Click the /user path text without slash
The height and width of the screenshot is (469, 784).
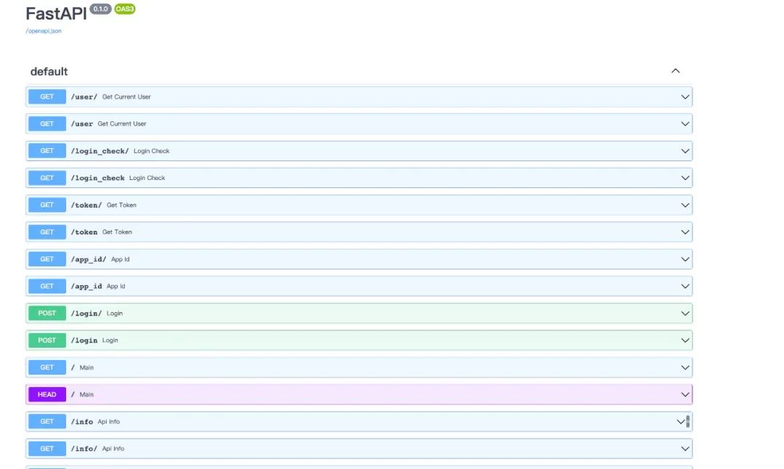82,124
